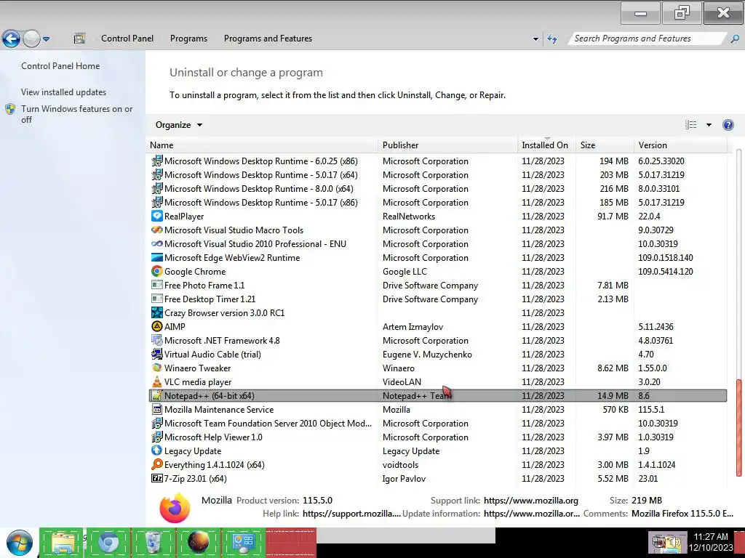745x558 pixels.
Task: Click the Eugene V. Muzychenko publisher cell
Action: click(427, 354)
